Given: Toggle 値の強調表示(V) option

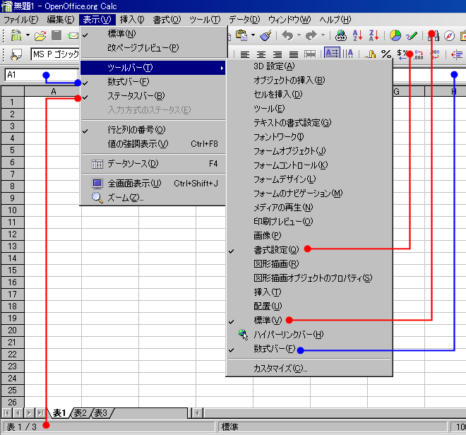Looking at the screenshot, I should 153,144.
